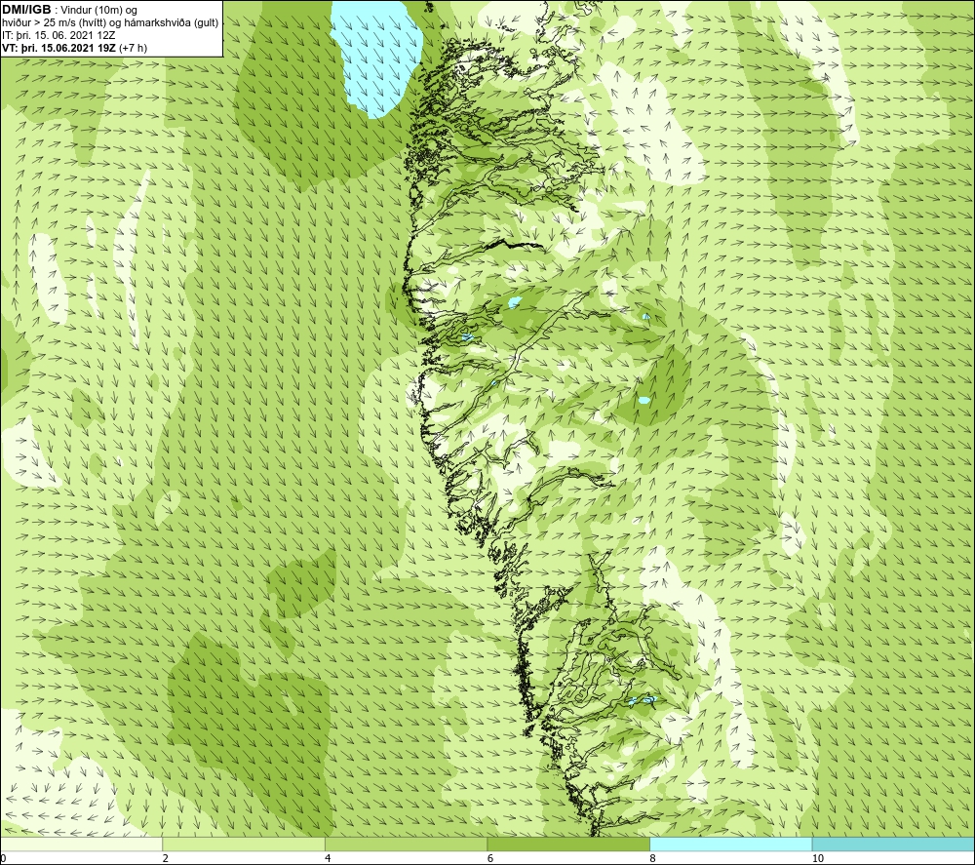
Task: Click the "VT: þri. 15.06.2021 19Z" valid time
Action: [x=58, y=48]
